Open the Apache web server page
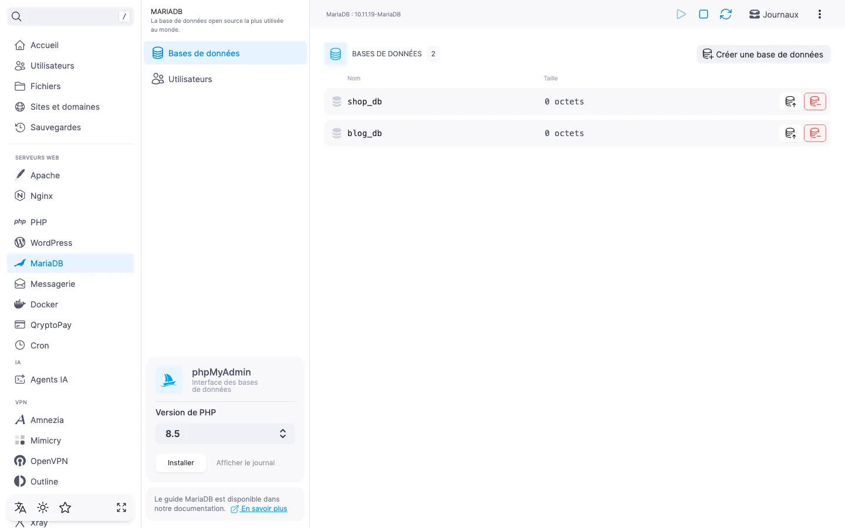 click(70, 175)
